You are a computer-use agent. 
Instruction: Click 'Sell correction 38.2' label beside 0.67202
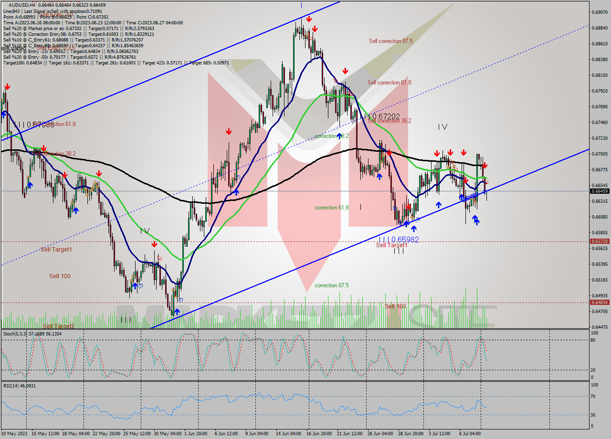(389, 121)
